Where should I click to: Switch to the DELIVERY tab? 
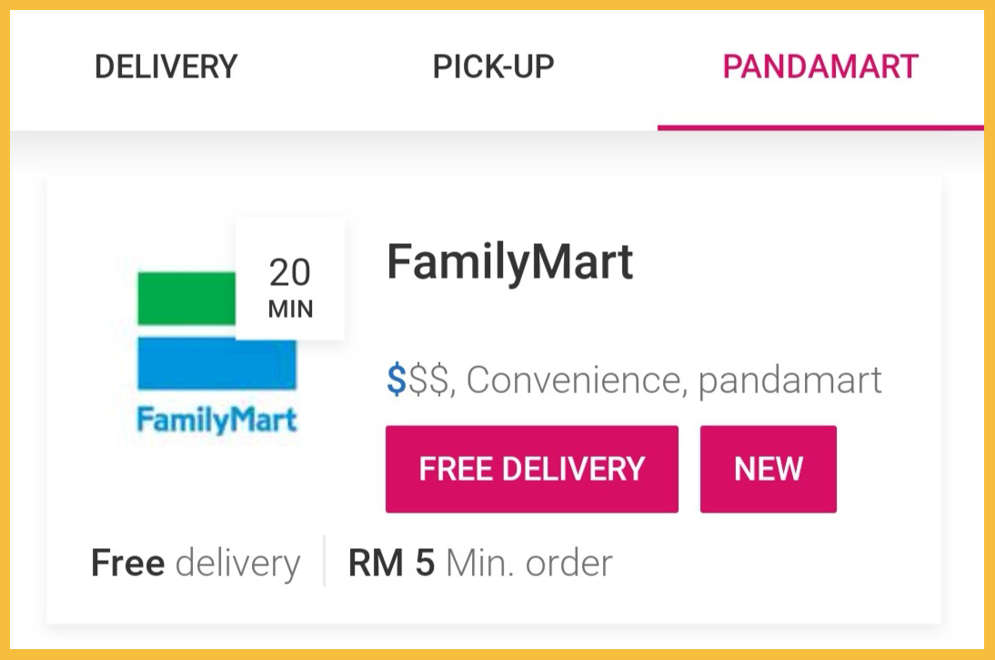click(166, 67)
